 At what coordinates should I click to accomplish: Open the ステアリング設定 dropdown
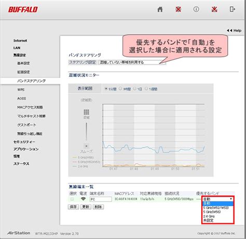132,62
